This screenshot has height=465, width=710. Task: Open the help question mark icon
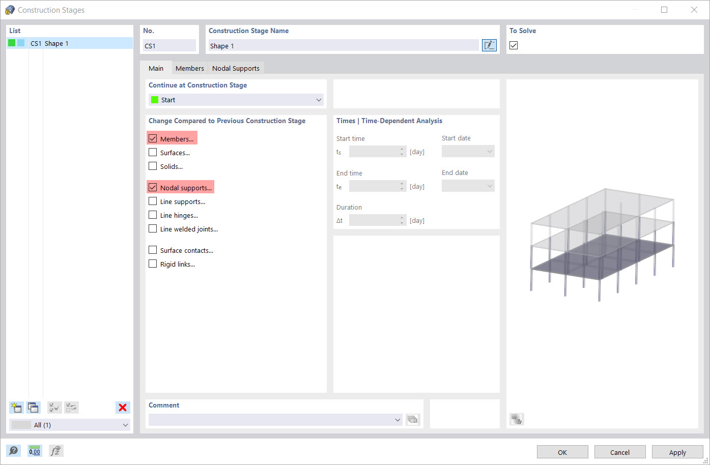click(14, 450)
